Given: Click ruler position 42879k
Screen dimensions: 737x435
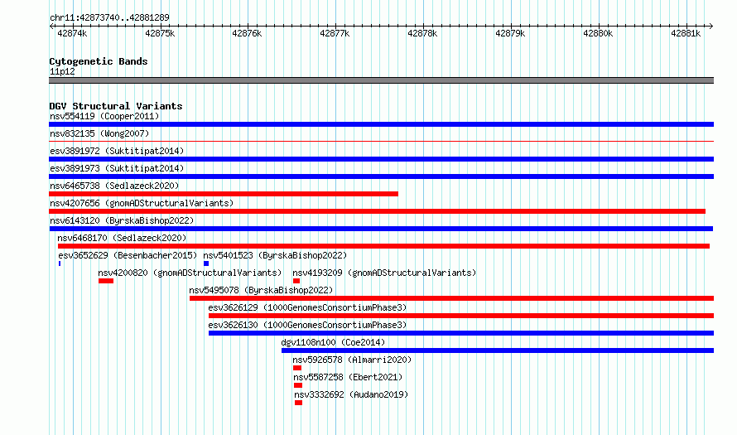Looking at the screenshot, I should pos(510,33).
